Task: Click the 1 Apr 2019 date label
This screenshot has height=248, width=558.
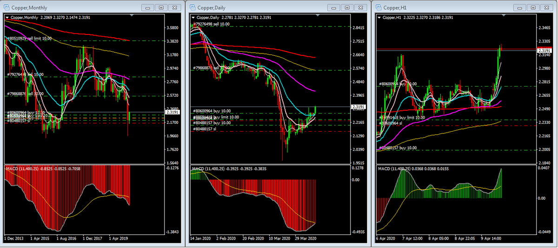Action: point(118,238)
